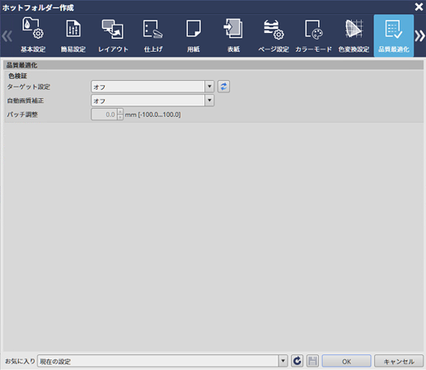
Task: Open the ページ設定 page settings icon
Action: click(274, 35)
